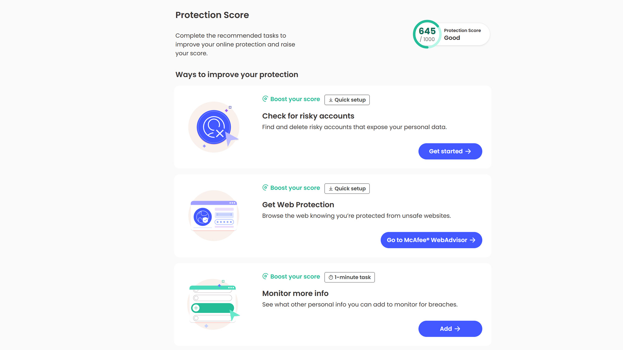Click boost icon in Check for risky accounts card
The width and height of the screenshot is (623, 350).
[265, 99]
